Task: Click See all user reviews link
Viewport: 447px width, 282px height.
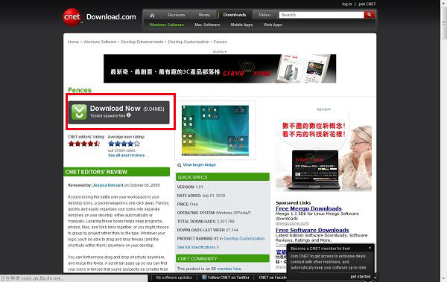Action: [x=127, y=156]
